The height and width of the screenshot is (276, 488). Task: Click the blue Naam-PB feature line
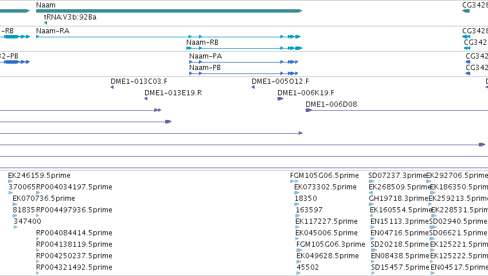point(244,73)
